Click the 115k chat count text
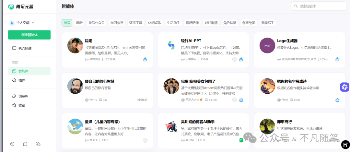 tap(201, 140)
